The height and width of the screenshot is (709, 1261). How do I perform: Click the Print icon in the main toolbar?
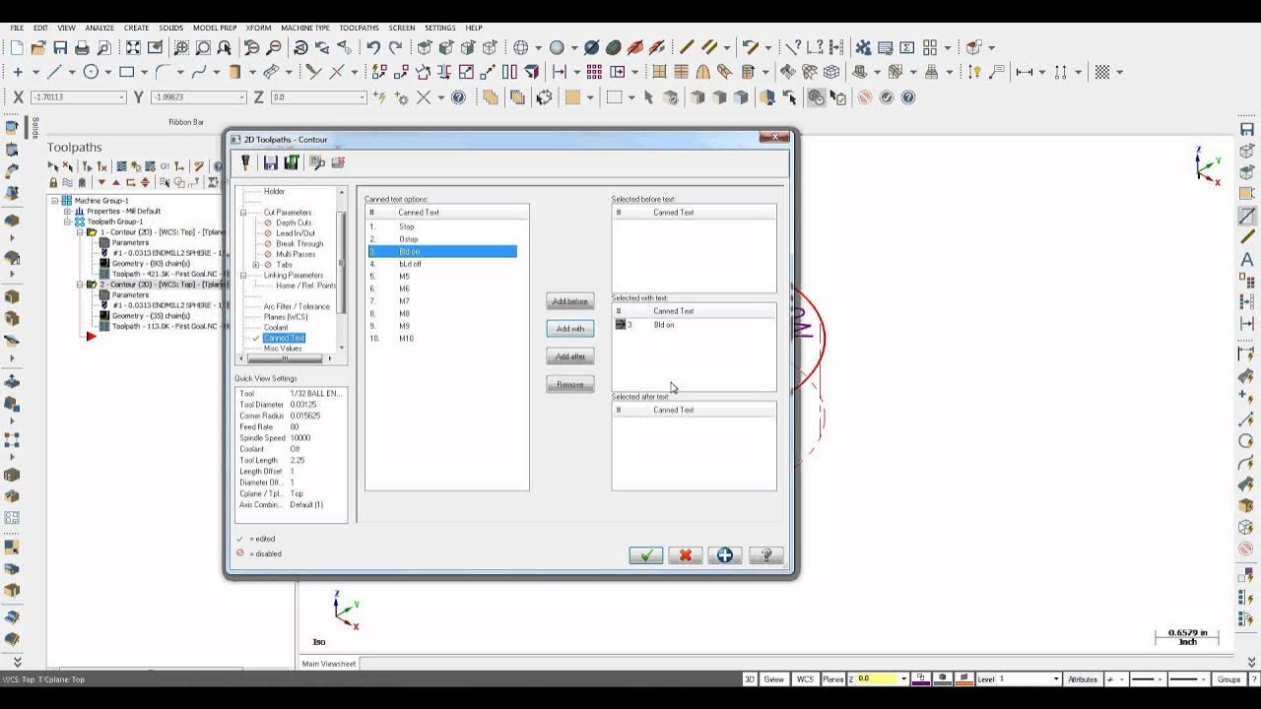click(x=82, y=47)
